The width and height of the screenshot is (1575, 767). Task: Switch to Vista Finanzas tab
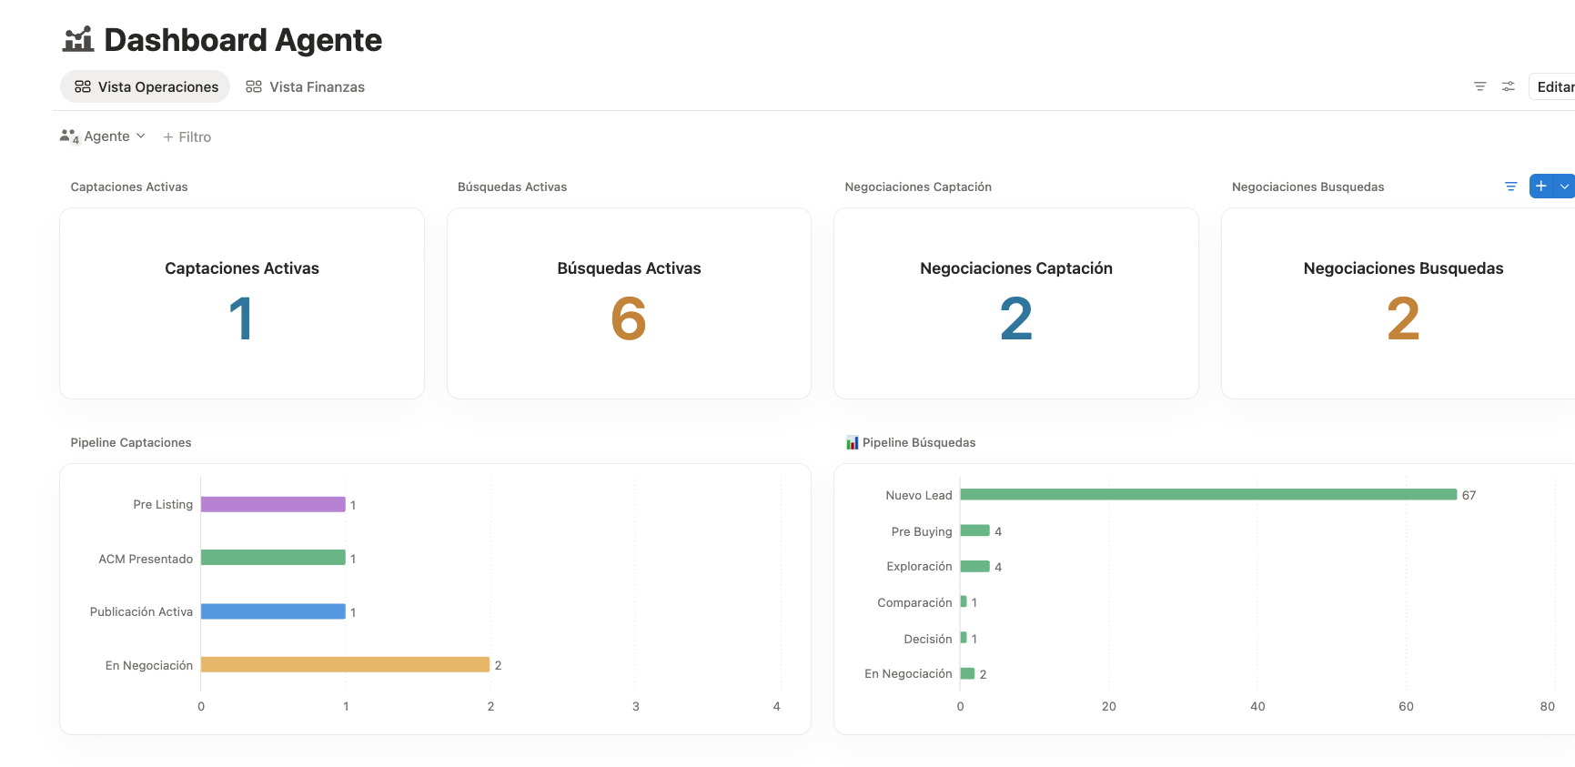coord(306,86)
